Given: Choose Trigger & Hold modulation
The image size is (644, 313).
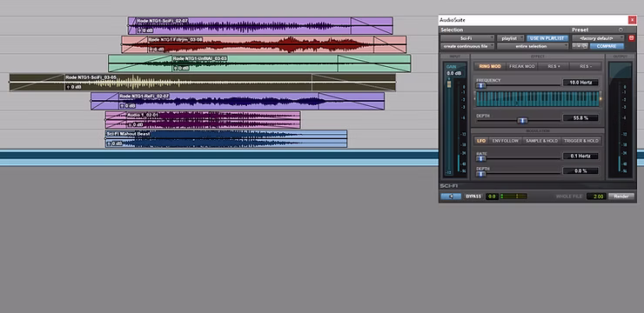Looking at the screenshot, I should pos(580,141).
